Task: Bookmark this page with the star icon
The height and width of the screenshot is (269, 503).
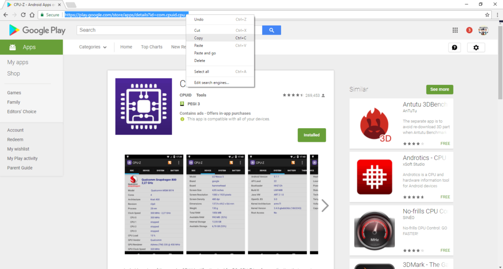Action: tap(487, 15)
